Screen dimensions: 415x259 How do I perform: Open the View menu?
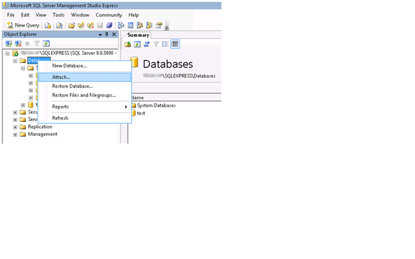coord(41,15)
